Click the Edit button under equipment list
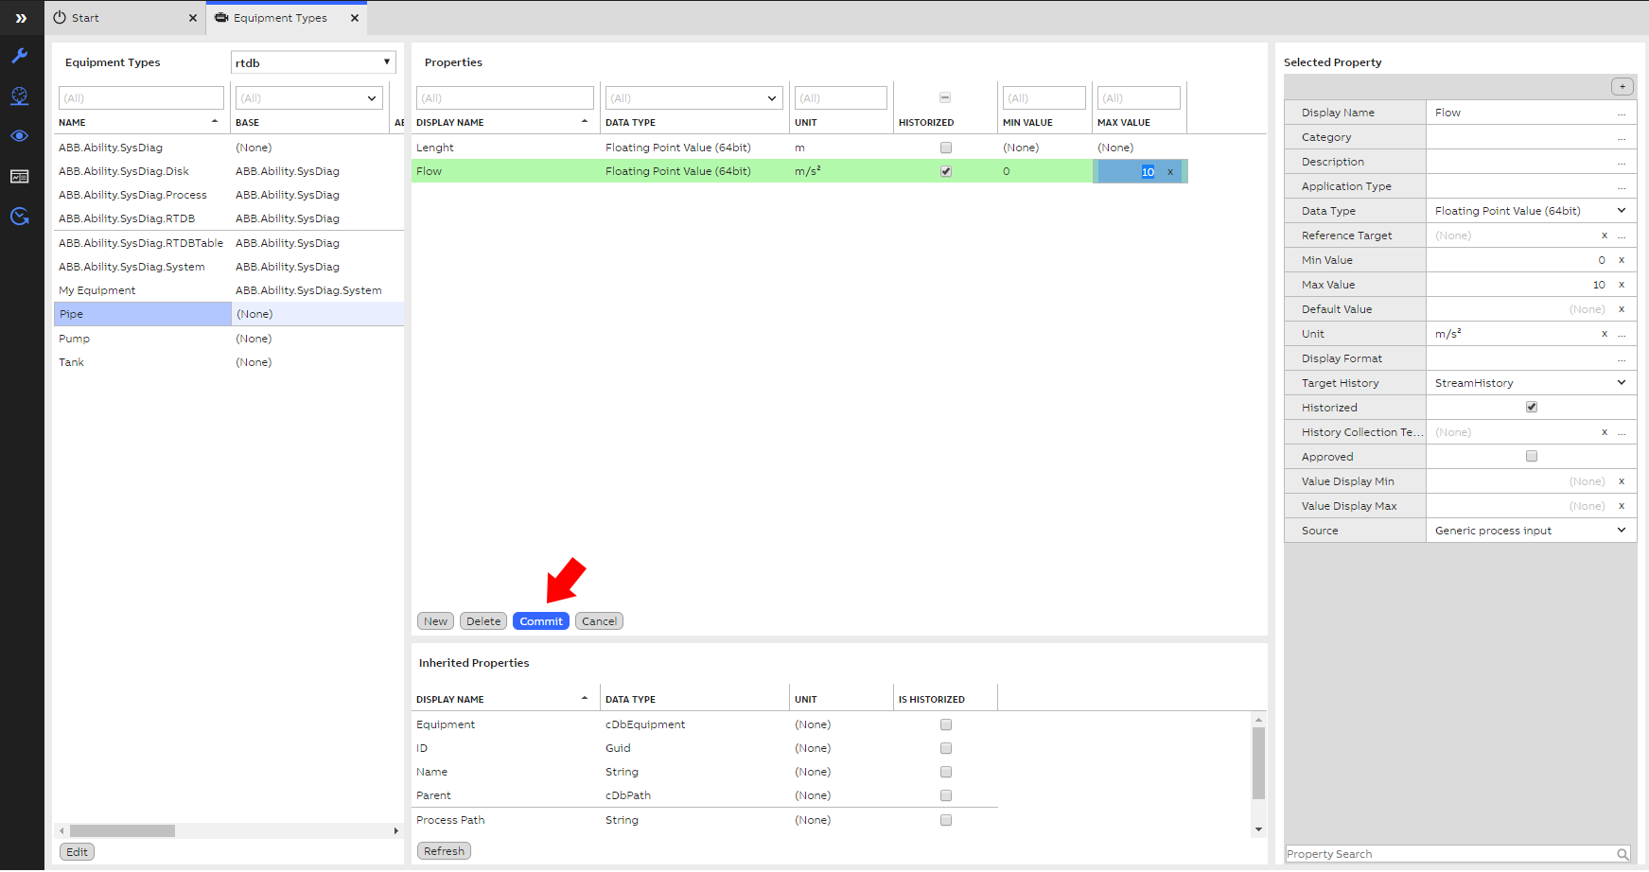The image size is (1649, 872). coord(77,852)
